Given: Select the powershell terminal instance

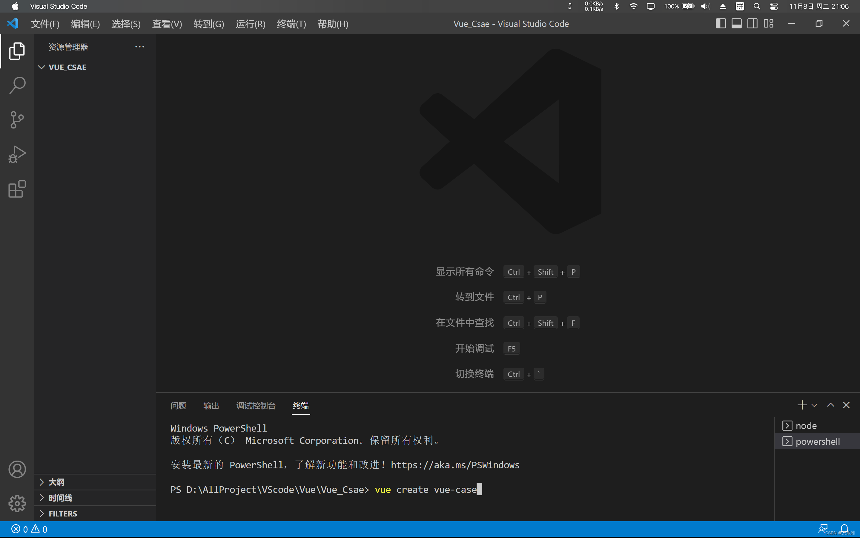Looking at the screenshot, I should coord(817,441).
